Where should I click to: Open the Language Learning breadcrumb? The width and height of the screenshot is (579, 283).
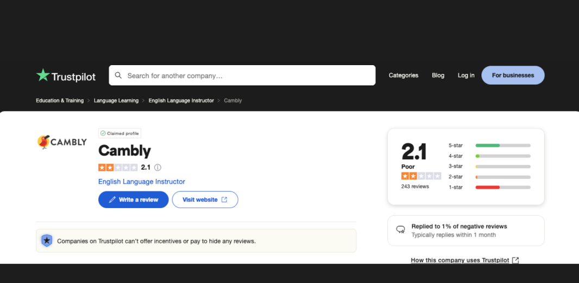[116, 100]
